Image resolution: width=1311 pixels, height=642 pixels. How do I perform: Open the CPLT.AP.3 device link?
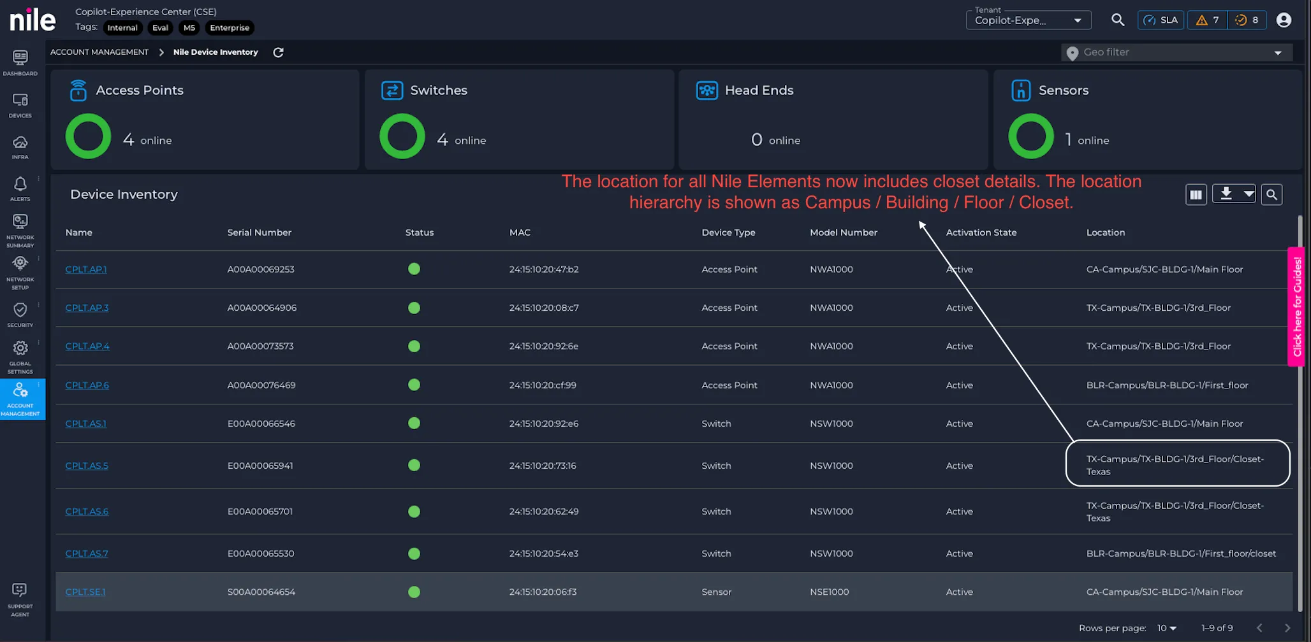[87, 308]
